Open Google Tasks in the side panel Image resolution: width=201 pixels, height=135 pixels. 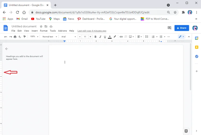tap(197, 56)
